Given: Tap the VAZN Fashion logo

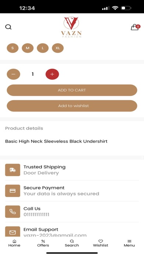Looking at the screenshot, I should click(71, 27).
